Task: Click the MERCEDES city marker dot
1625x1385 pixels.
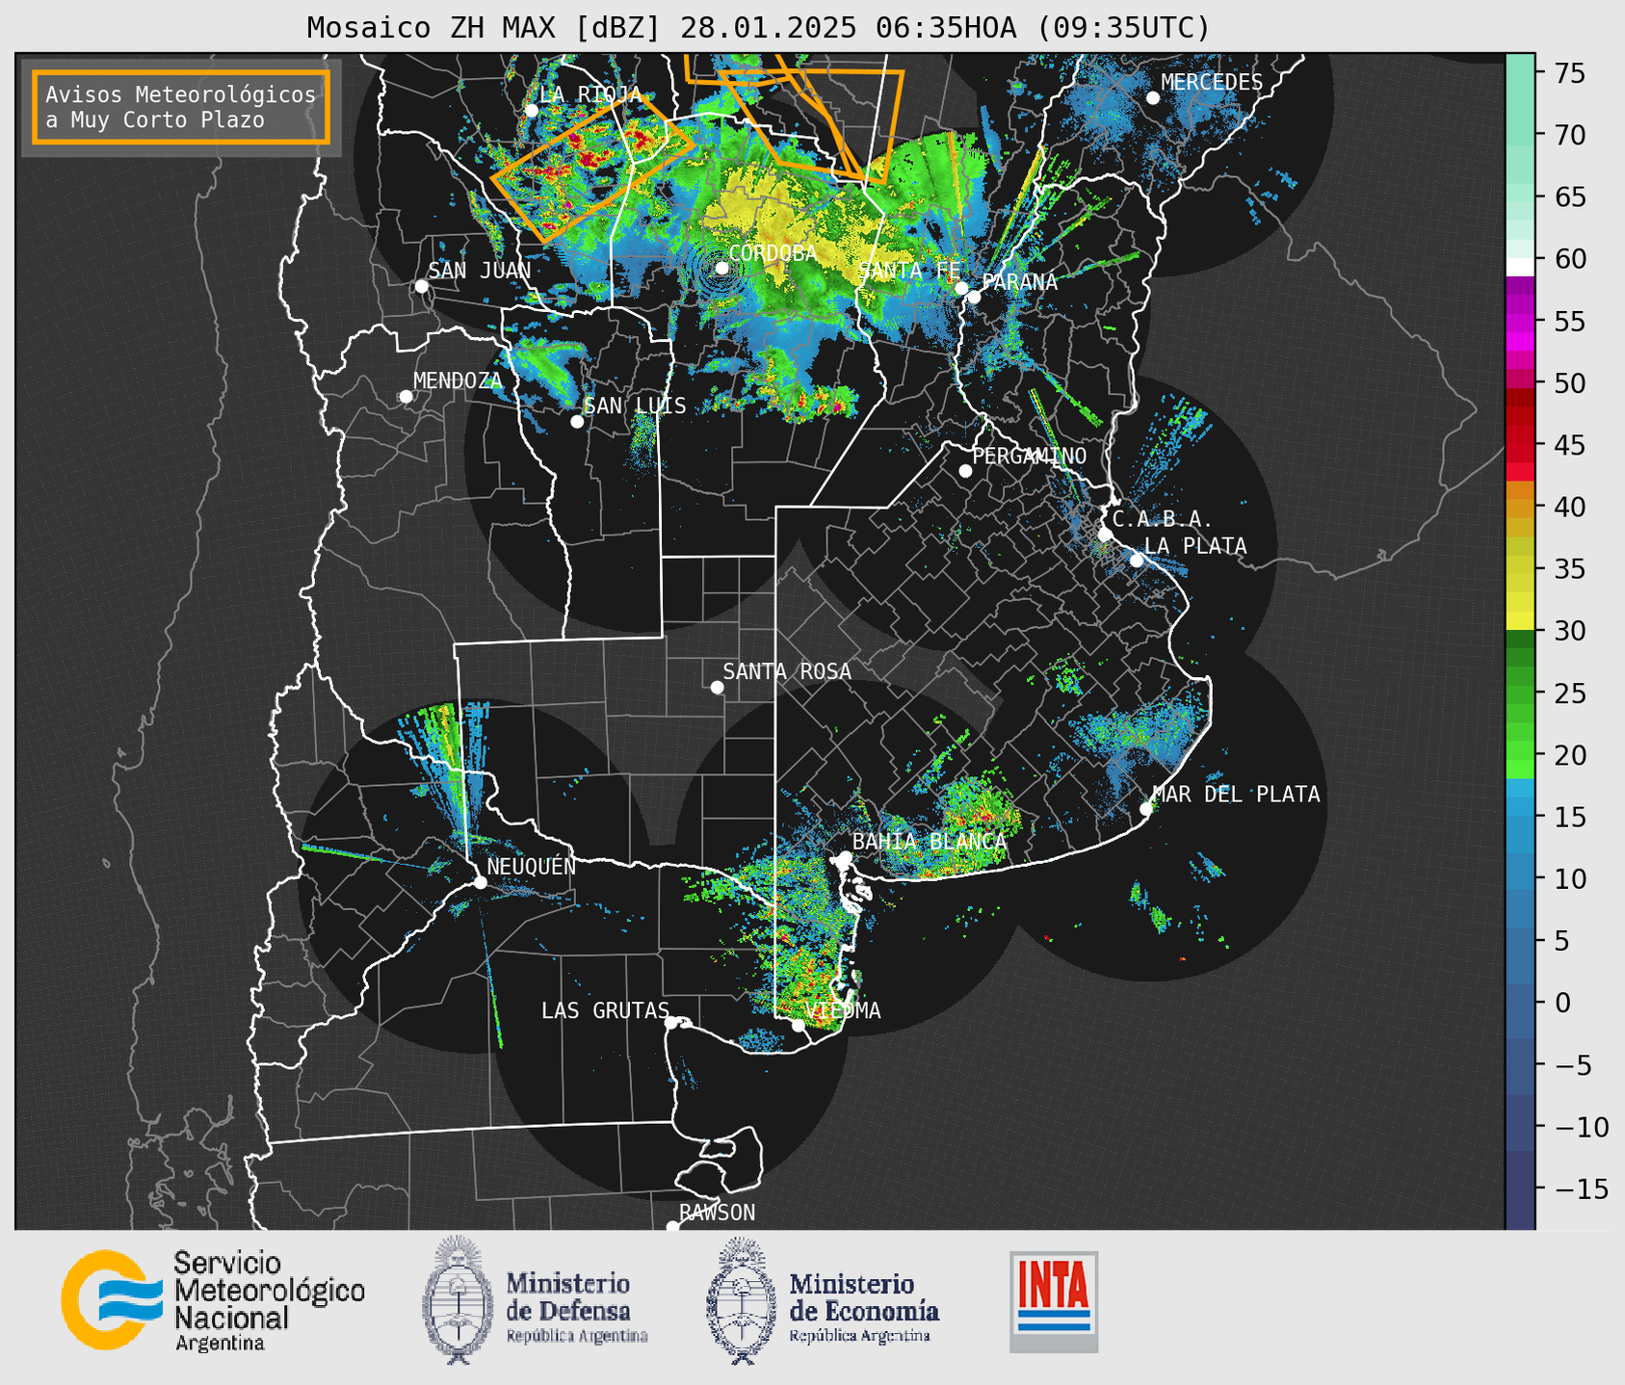Action: pyautogui.click(x=1153, y=98)
